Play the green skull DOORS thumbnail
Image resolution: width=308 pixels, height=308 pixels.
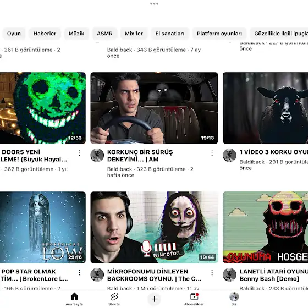(43, 108)
